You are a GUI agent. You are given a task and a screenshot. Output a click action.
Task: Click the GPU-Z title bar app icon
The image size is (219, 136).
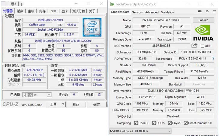point(112,4)
